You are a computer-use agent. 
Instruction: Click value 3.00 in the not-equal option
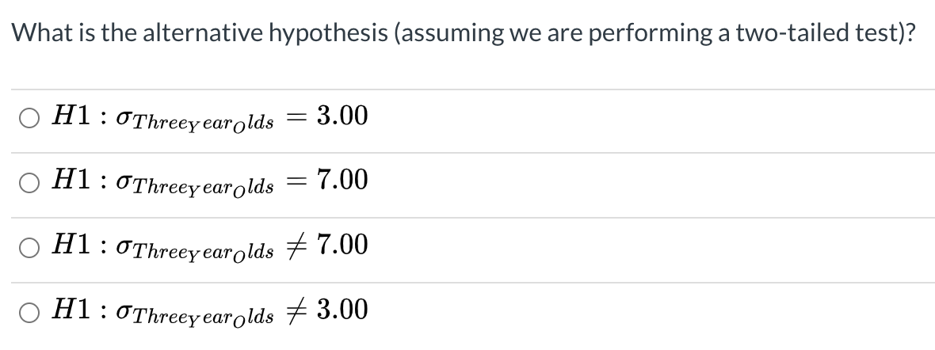(342, 310)
